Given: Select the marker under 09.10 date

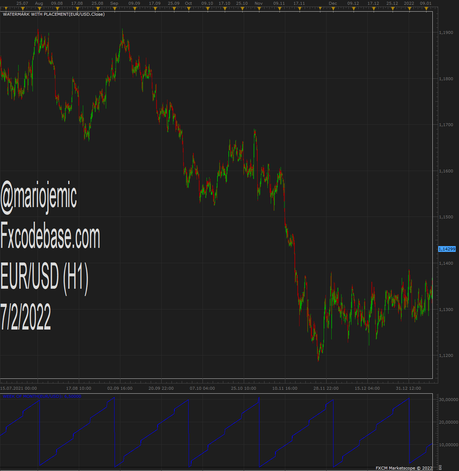Looking at the screenshot, I should point(207,8).
